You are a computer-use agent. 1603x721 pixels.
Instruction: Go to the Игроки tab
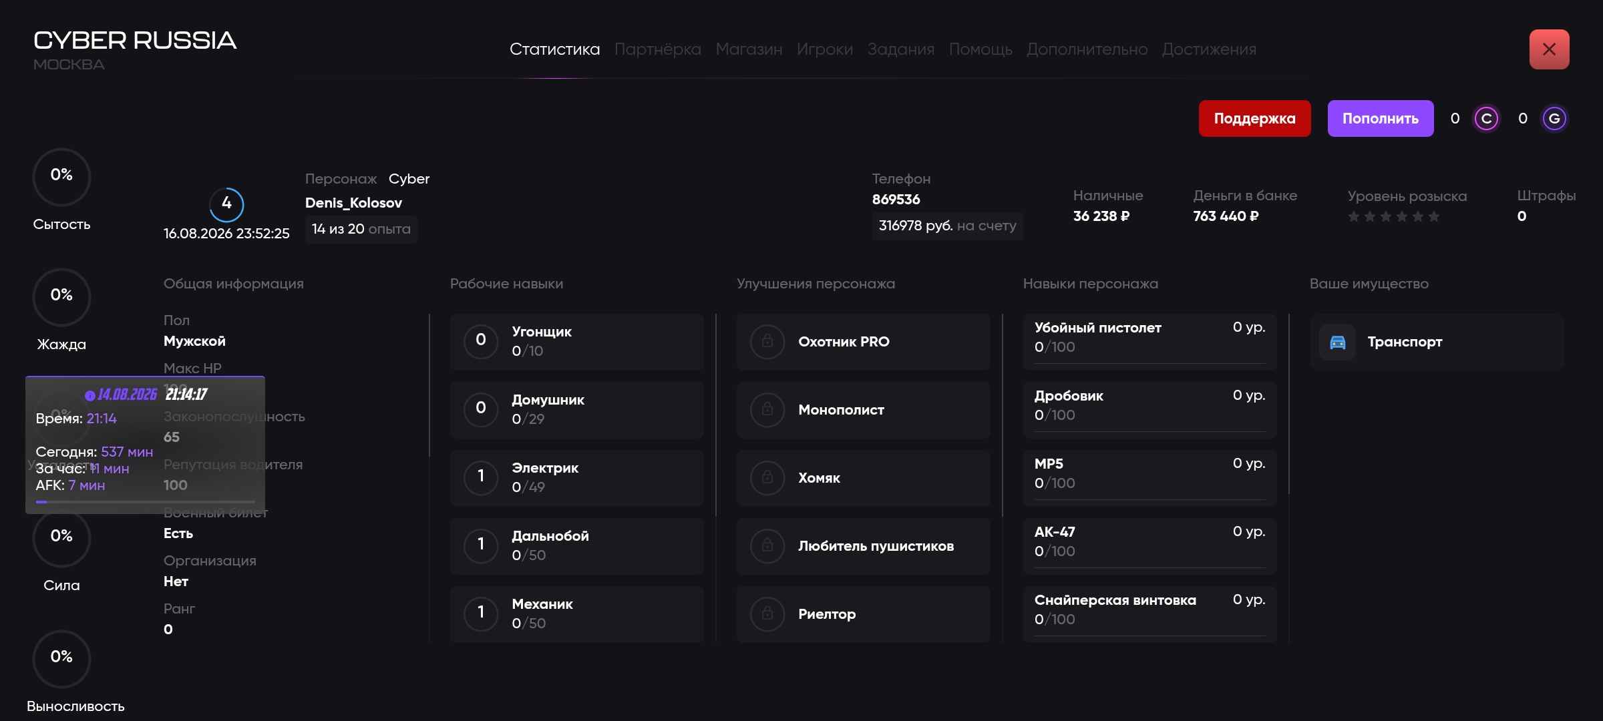pos(825,49)
